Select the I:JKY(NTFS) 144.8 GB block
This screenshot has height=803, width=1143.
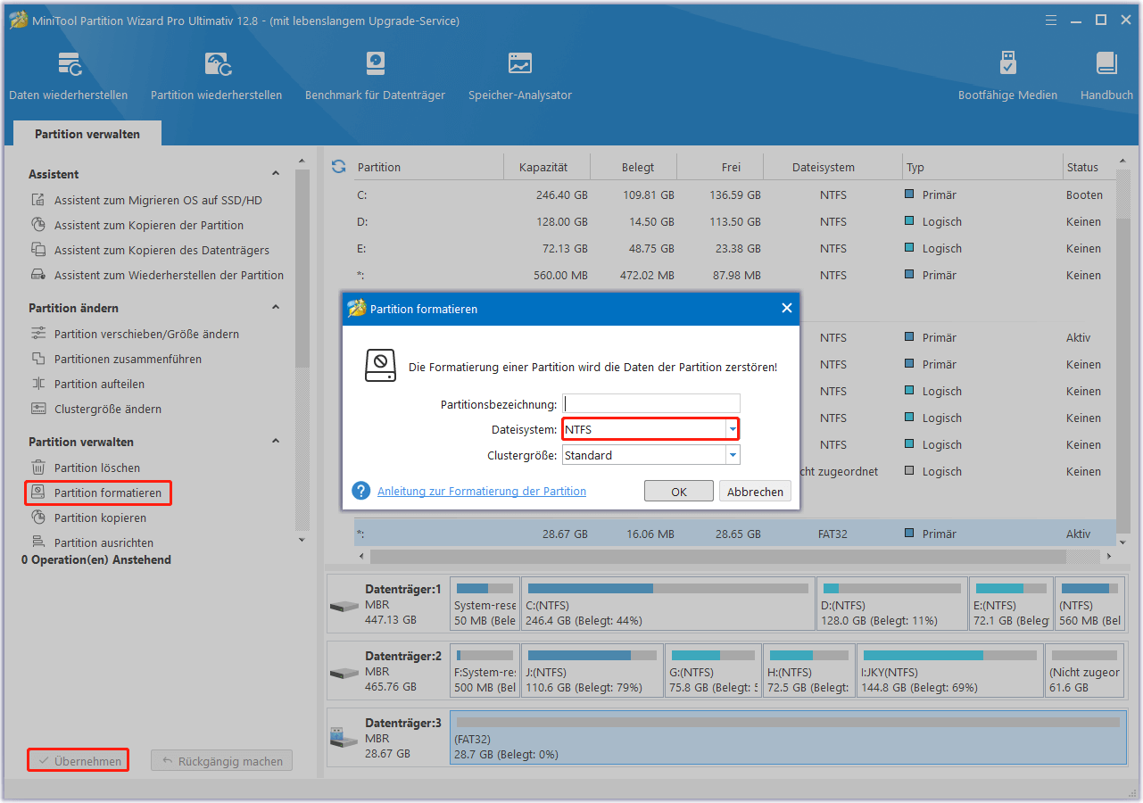point(949,670)
